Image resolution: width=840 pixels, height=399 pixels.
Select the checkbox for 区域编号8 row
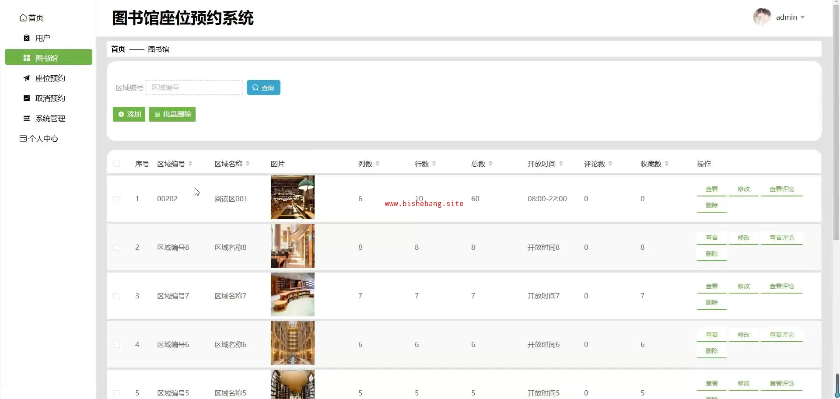(116, 248)
